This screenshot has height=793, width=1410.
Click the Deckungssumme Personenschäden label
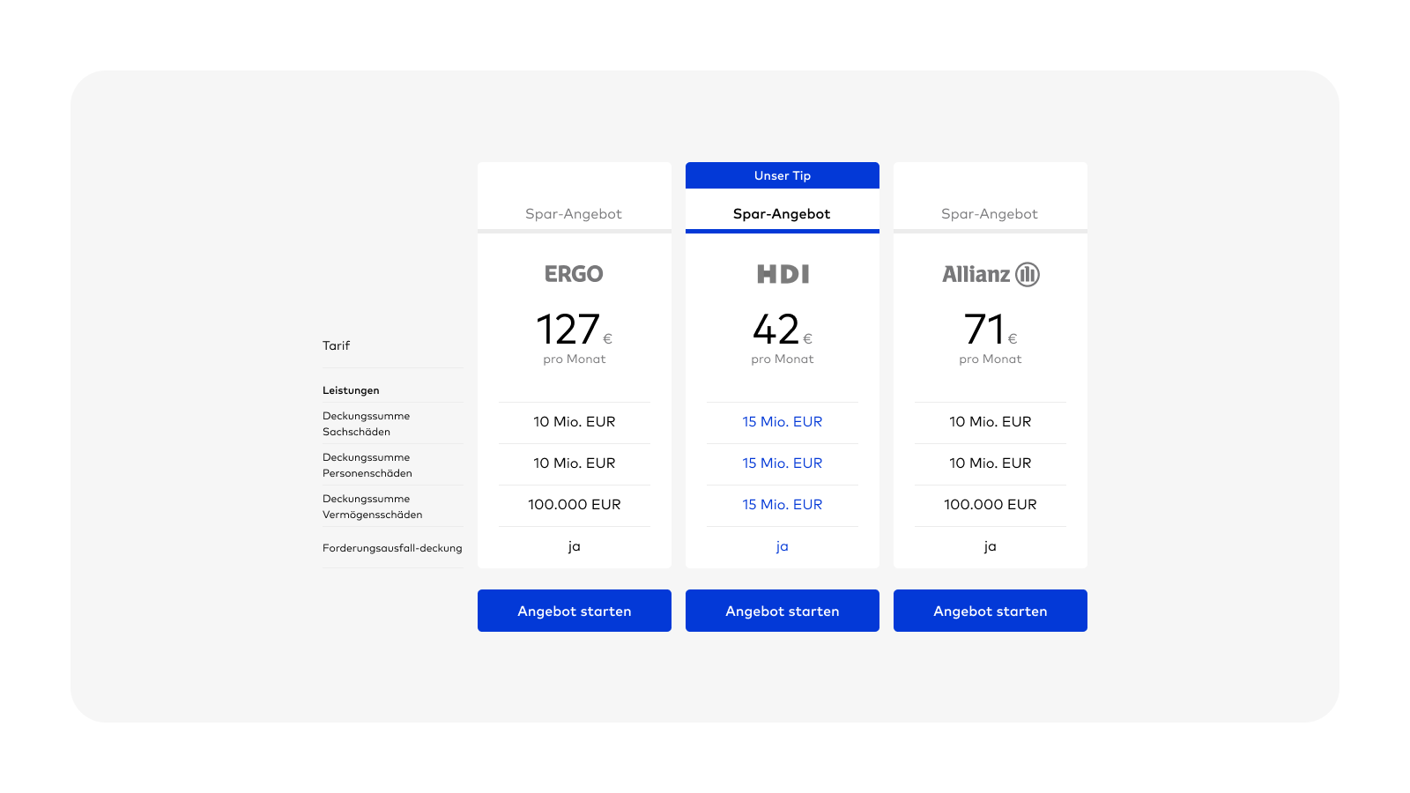tap(367, 465)
